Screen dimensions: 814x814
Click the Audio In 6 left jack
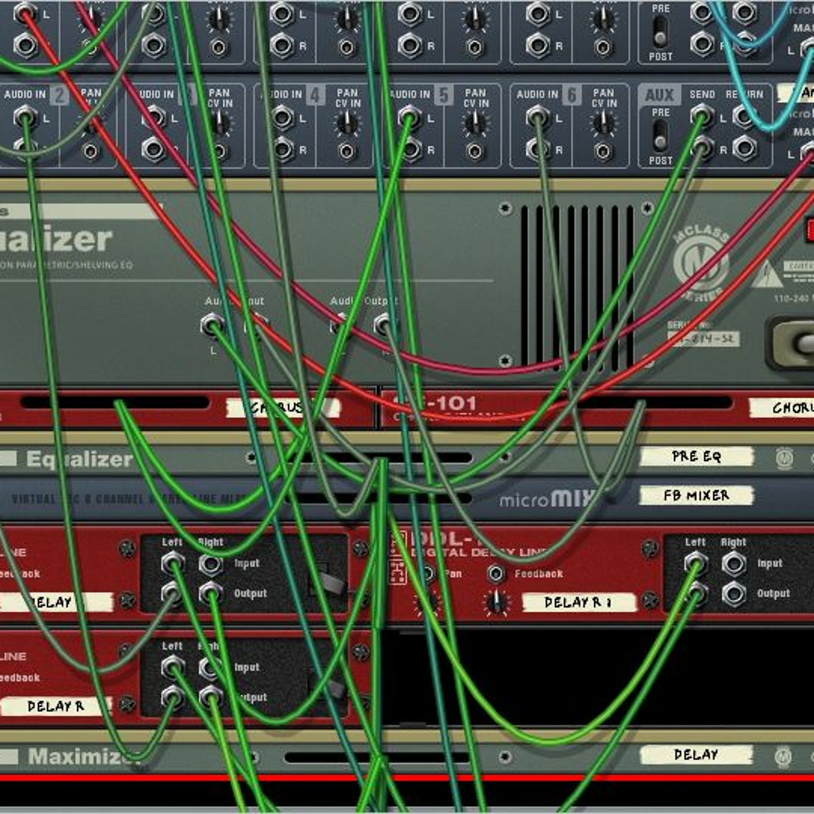538,117
